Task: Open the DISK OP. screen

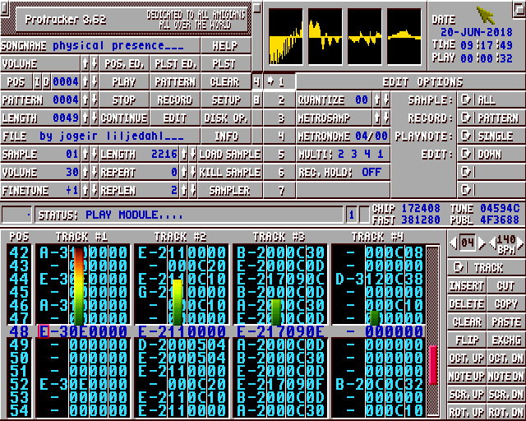Action: tap(225, 118)
